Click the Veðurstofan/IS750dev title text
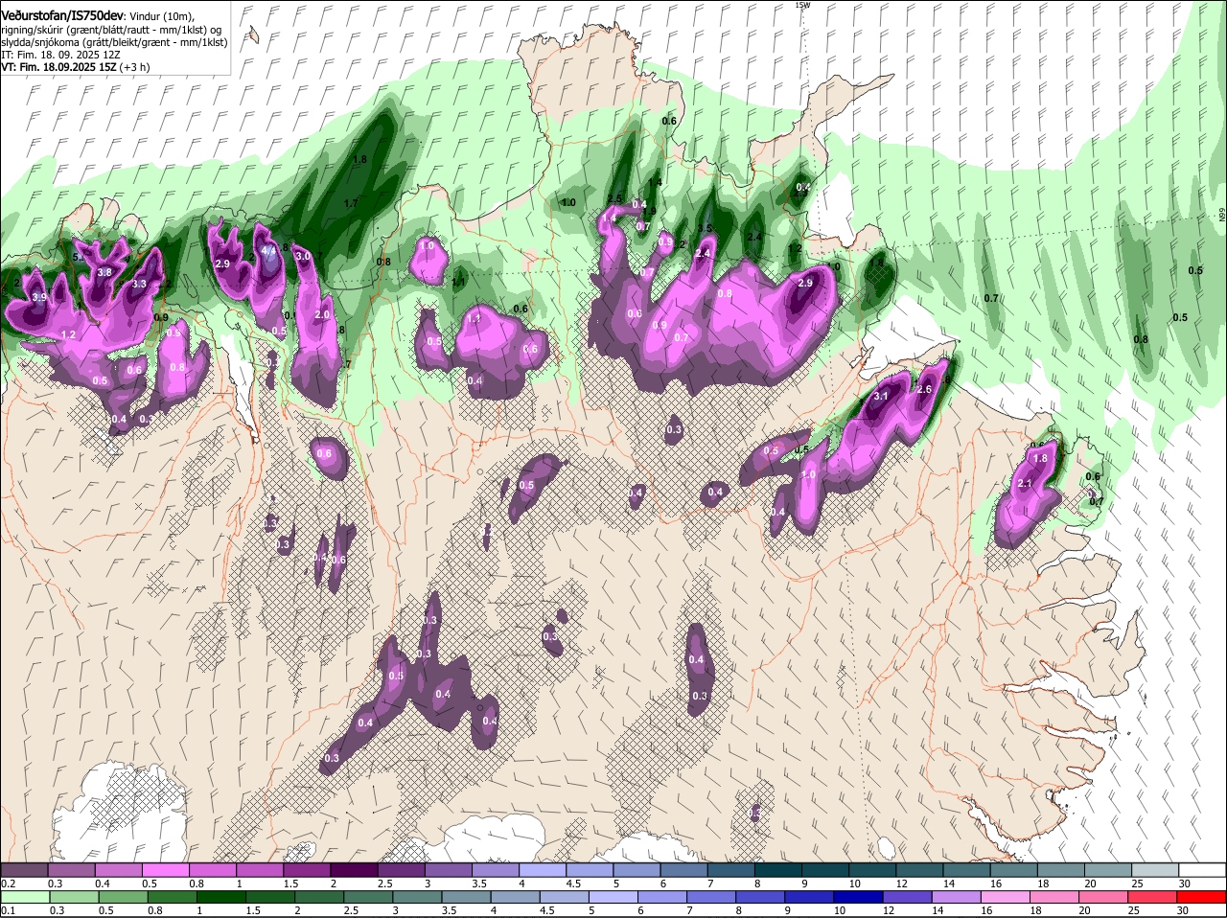 (x=62, y=14)
